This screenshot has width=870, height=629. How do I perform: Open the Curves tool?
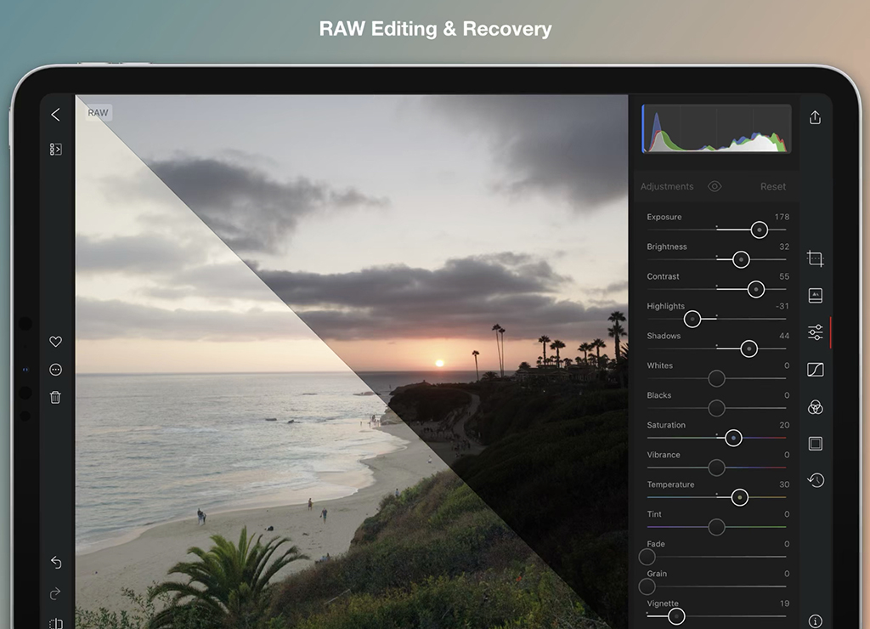click(815, 370)
